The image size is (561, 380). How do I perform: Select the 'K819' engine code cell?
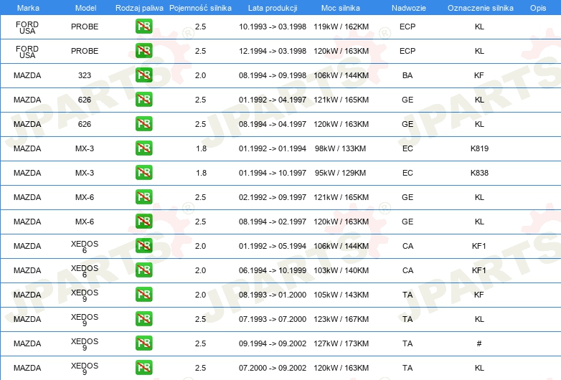point(479,148)
